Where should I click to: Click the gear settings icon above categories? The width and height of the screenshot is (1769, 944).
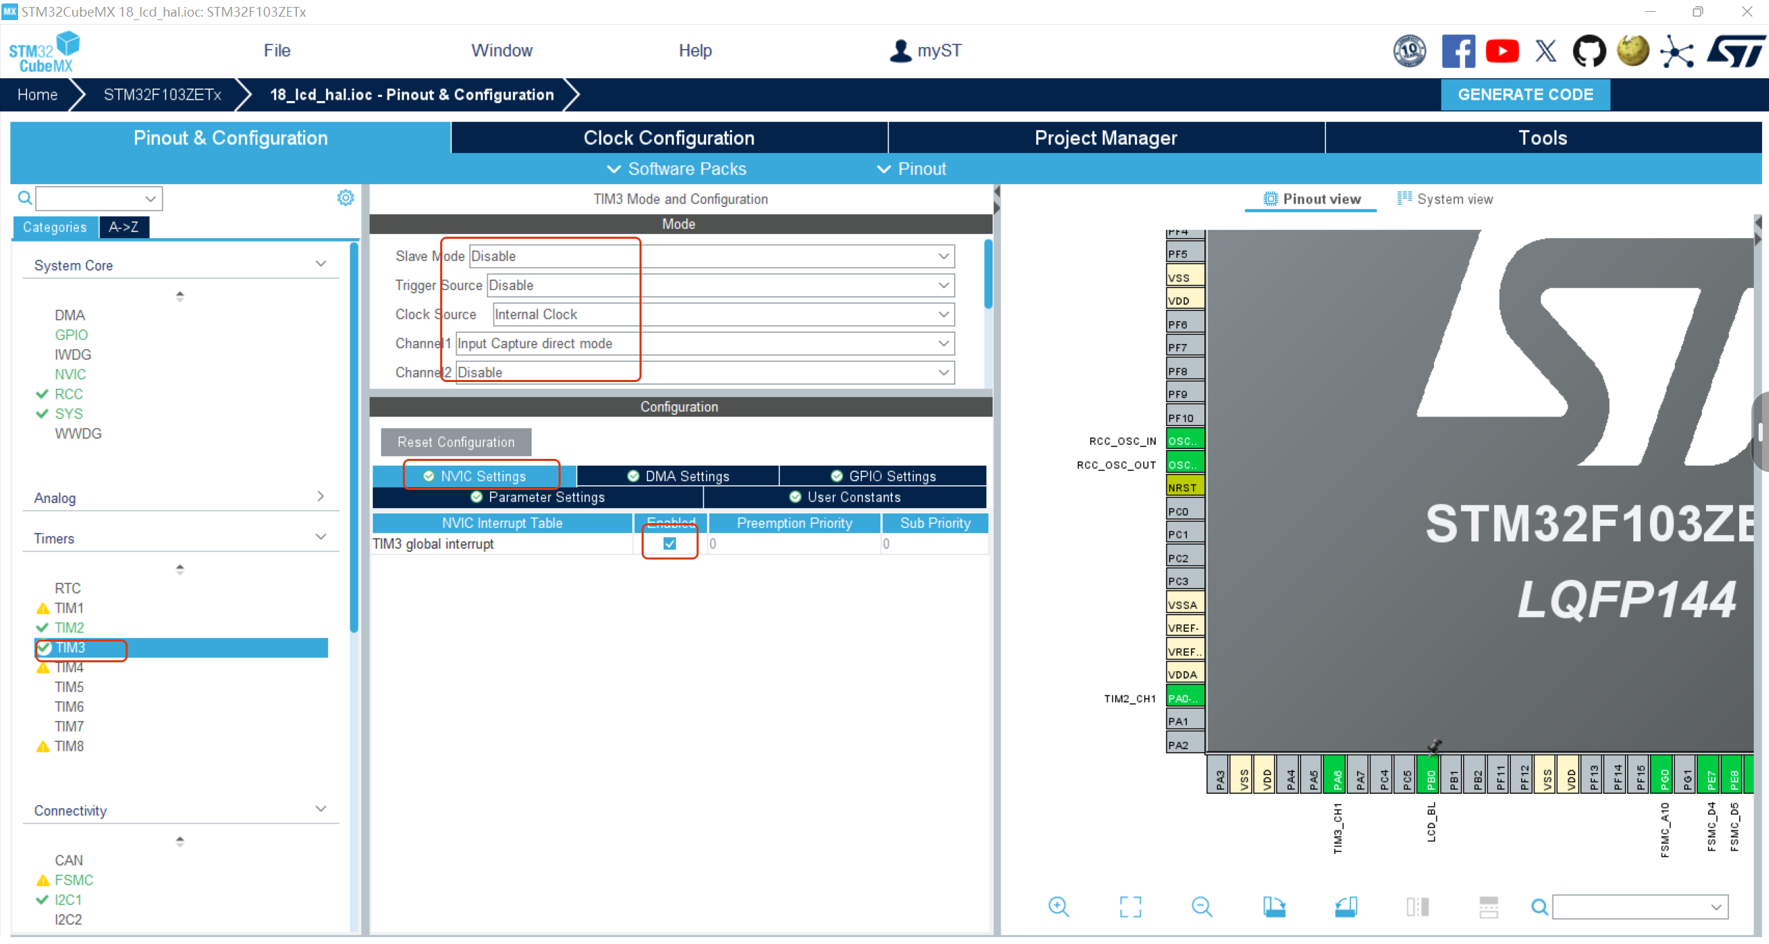[x=345, y=199]
